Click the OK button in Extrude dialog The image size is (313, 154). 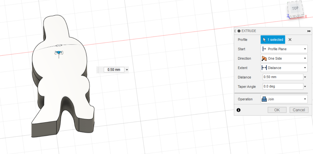(x=277, y=110)
